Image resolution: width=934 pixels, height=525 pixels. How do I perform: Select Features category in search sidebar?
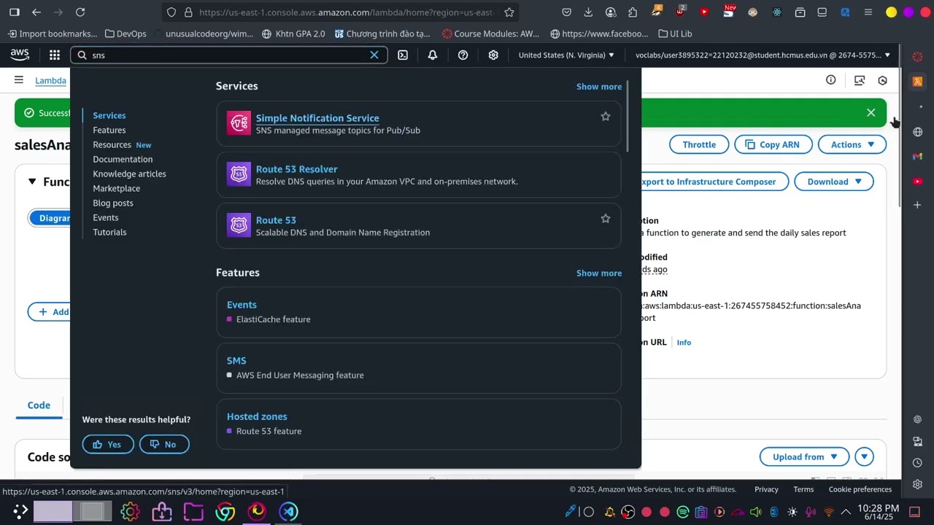pyautogui.click(x=109, y=130)
